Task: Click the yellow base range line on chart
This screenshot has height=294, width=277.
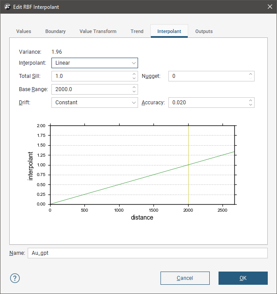Action: 188,145
